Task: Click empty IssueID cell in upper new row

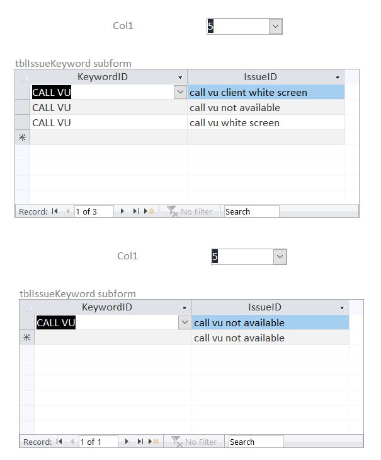Action: click(x=266, y=138)
